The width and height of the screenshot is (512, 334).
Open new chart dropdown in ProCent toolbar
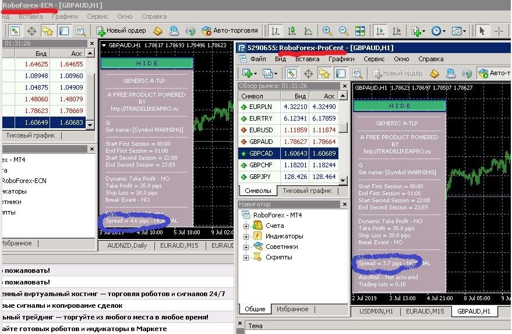(250, 73)
